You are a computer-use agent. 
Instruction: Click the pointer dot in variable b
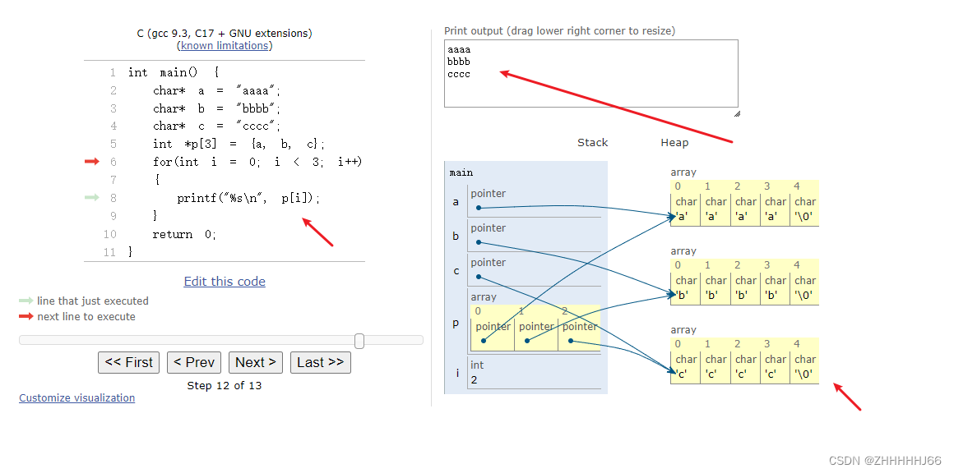[x=478, y=242]
